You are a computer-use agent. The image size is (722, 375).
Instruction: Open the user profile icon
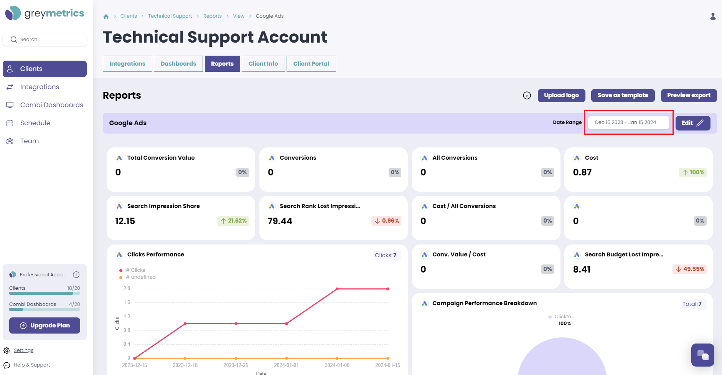coord(713,16)
